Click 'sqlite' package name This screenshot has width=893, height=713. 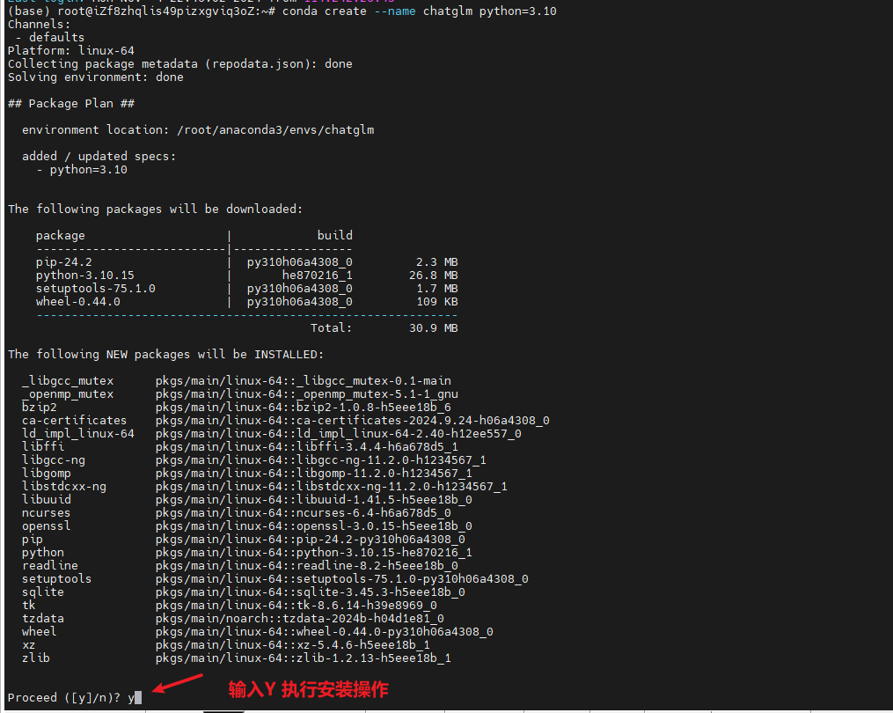[x=43, y=592]
